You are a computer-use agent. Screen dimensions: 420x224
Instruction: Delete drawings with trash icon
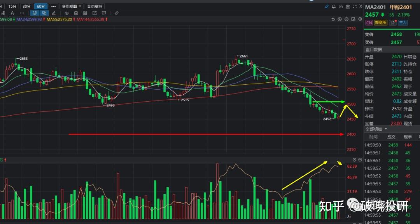(76, 13)
